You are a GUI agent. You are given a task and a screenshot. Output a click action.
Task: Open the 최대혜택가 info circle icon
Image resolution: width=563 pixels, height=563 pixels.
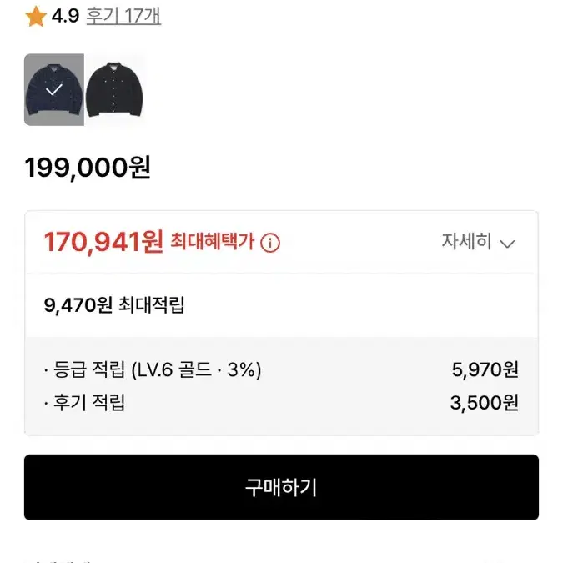coord(270,243)
